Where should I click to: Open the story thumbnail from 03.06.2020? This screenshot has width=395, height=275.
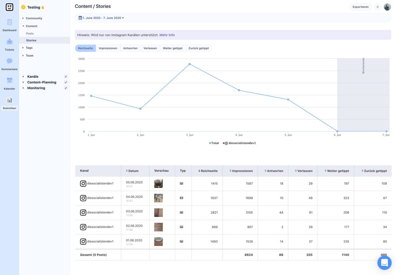(x=158, y=212)
